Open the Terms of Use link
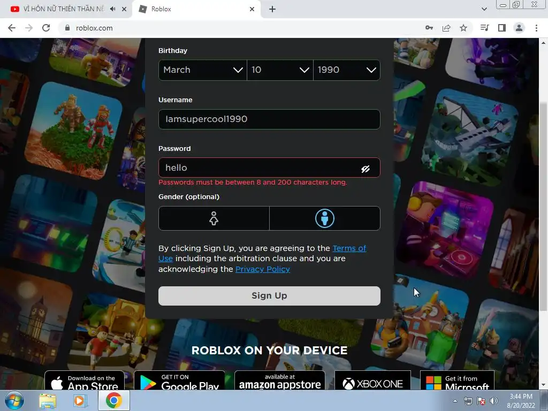 (x=349, y=248)
